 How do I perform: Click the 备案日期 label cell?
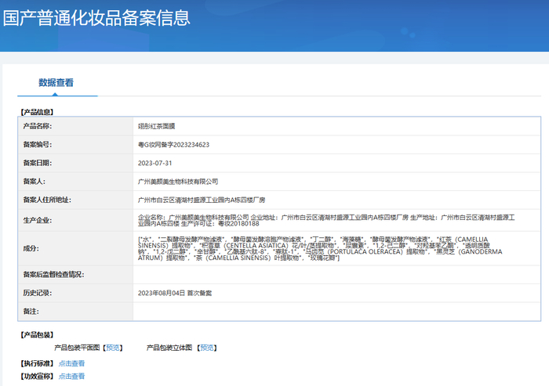coord(75,163)
